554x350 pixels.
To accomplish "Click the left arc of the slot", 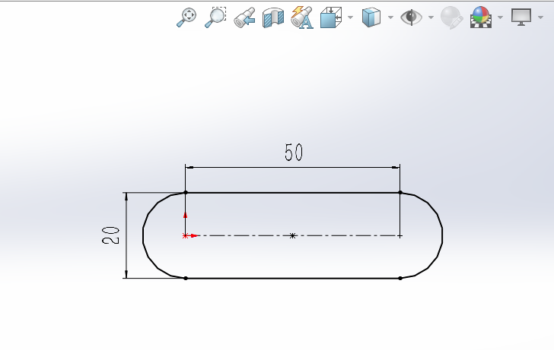I will coord(143,235).
